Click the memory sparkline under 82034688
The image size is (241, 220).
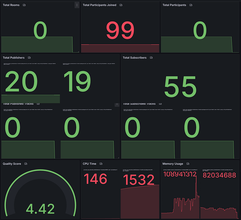pos(220,213)
